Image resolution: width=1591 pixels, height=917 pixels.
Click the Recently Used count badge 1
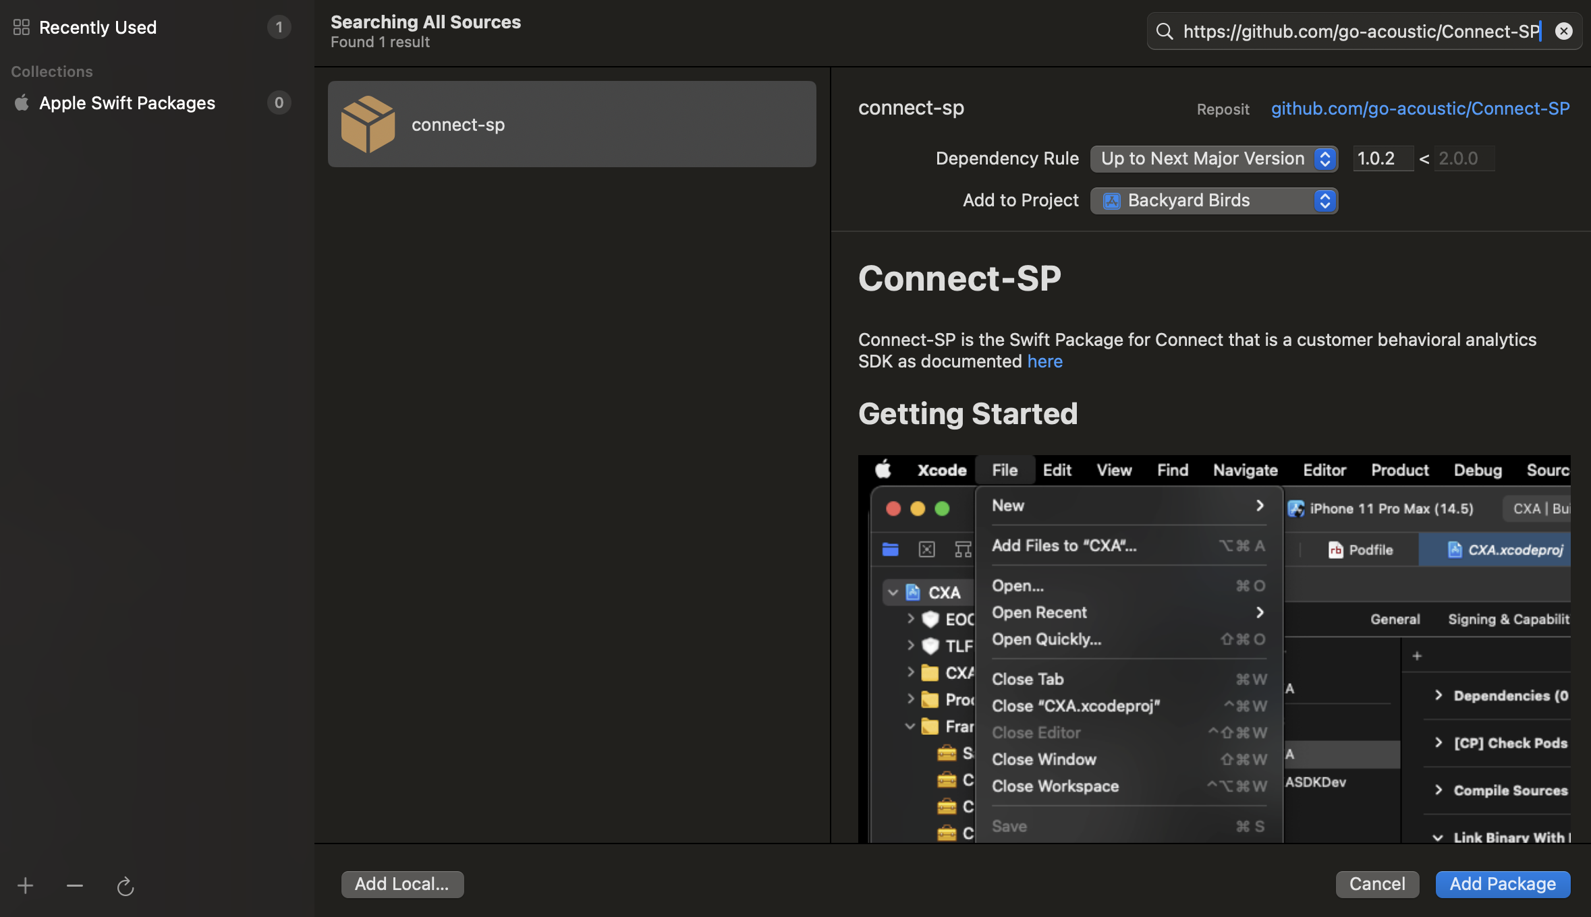279,27
